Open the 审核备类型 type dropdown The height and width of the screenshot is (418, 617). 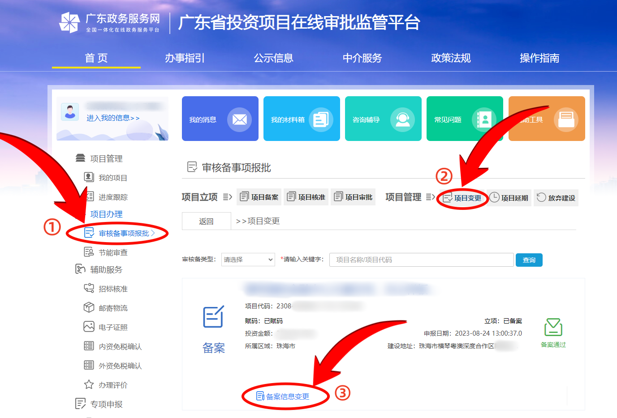click(x=248, y=260)
